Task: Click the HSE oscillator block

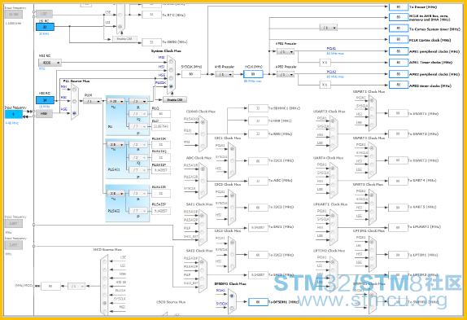Action: point(44,113)
